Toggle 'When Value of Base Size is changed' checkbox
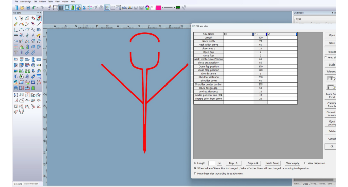The width and height of the screenshot is (348, 187). pos(195,168)
